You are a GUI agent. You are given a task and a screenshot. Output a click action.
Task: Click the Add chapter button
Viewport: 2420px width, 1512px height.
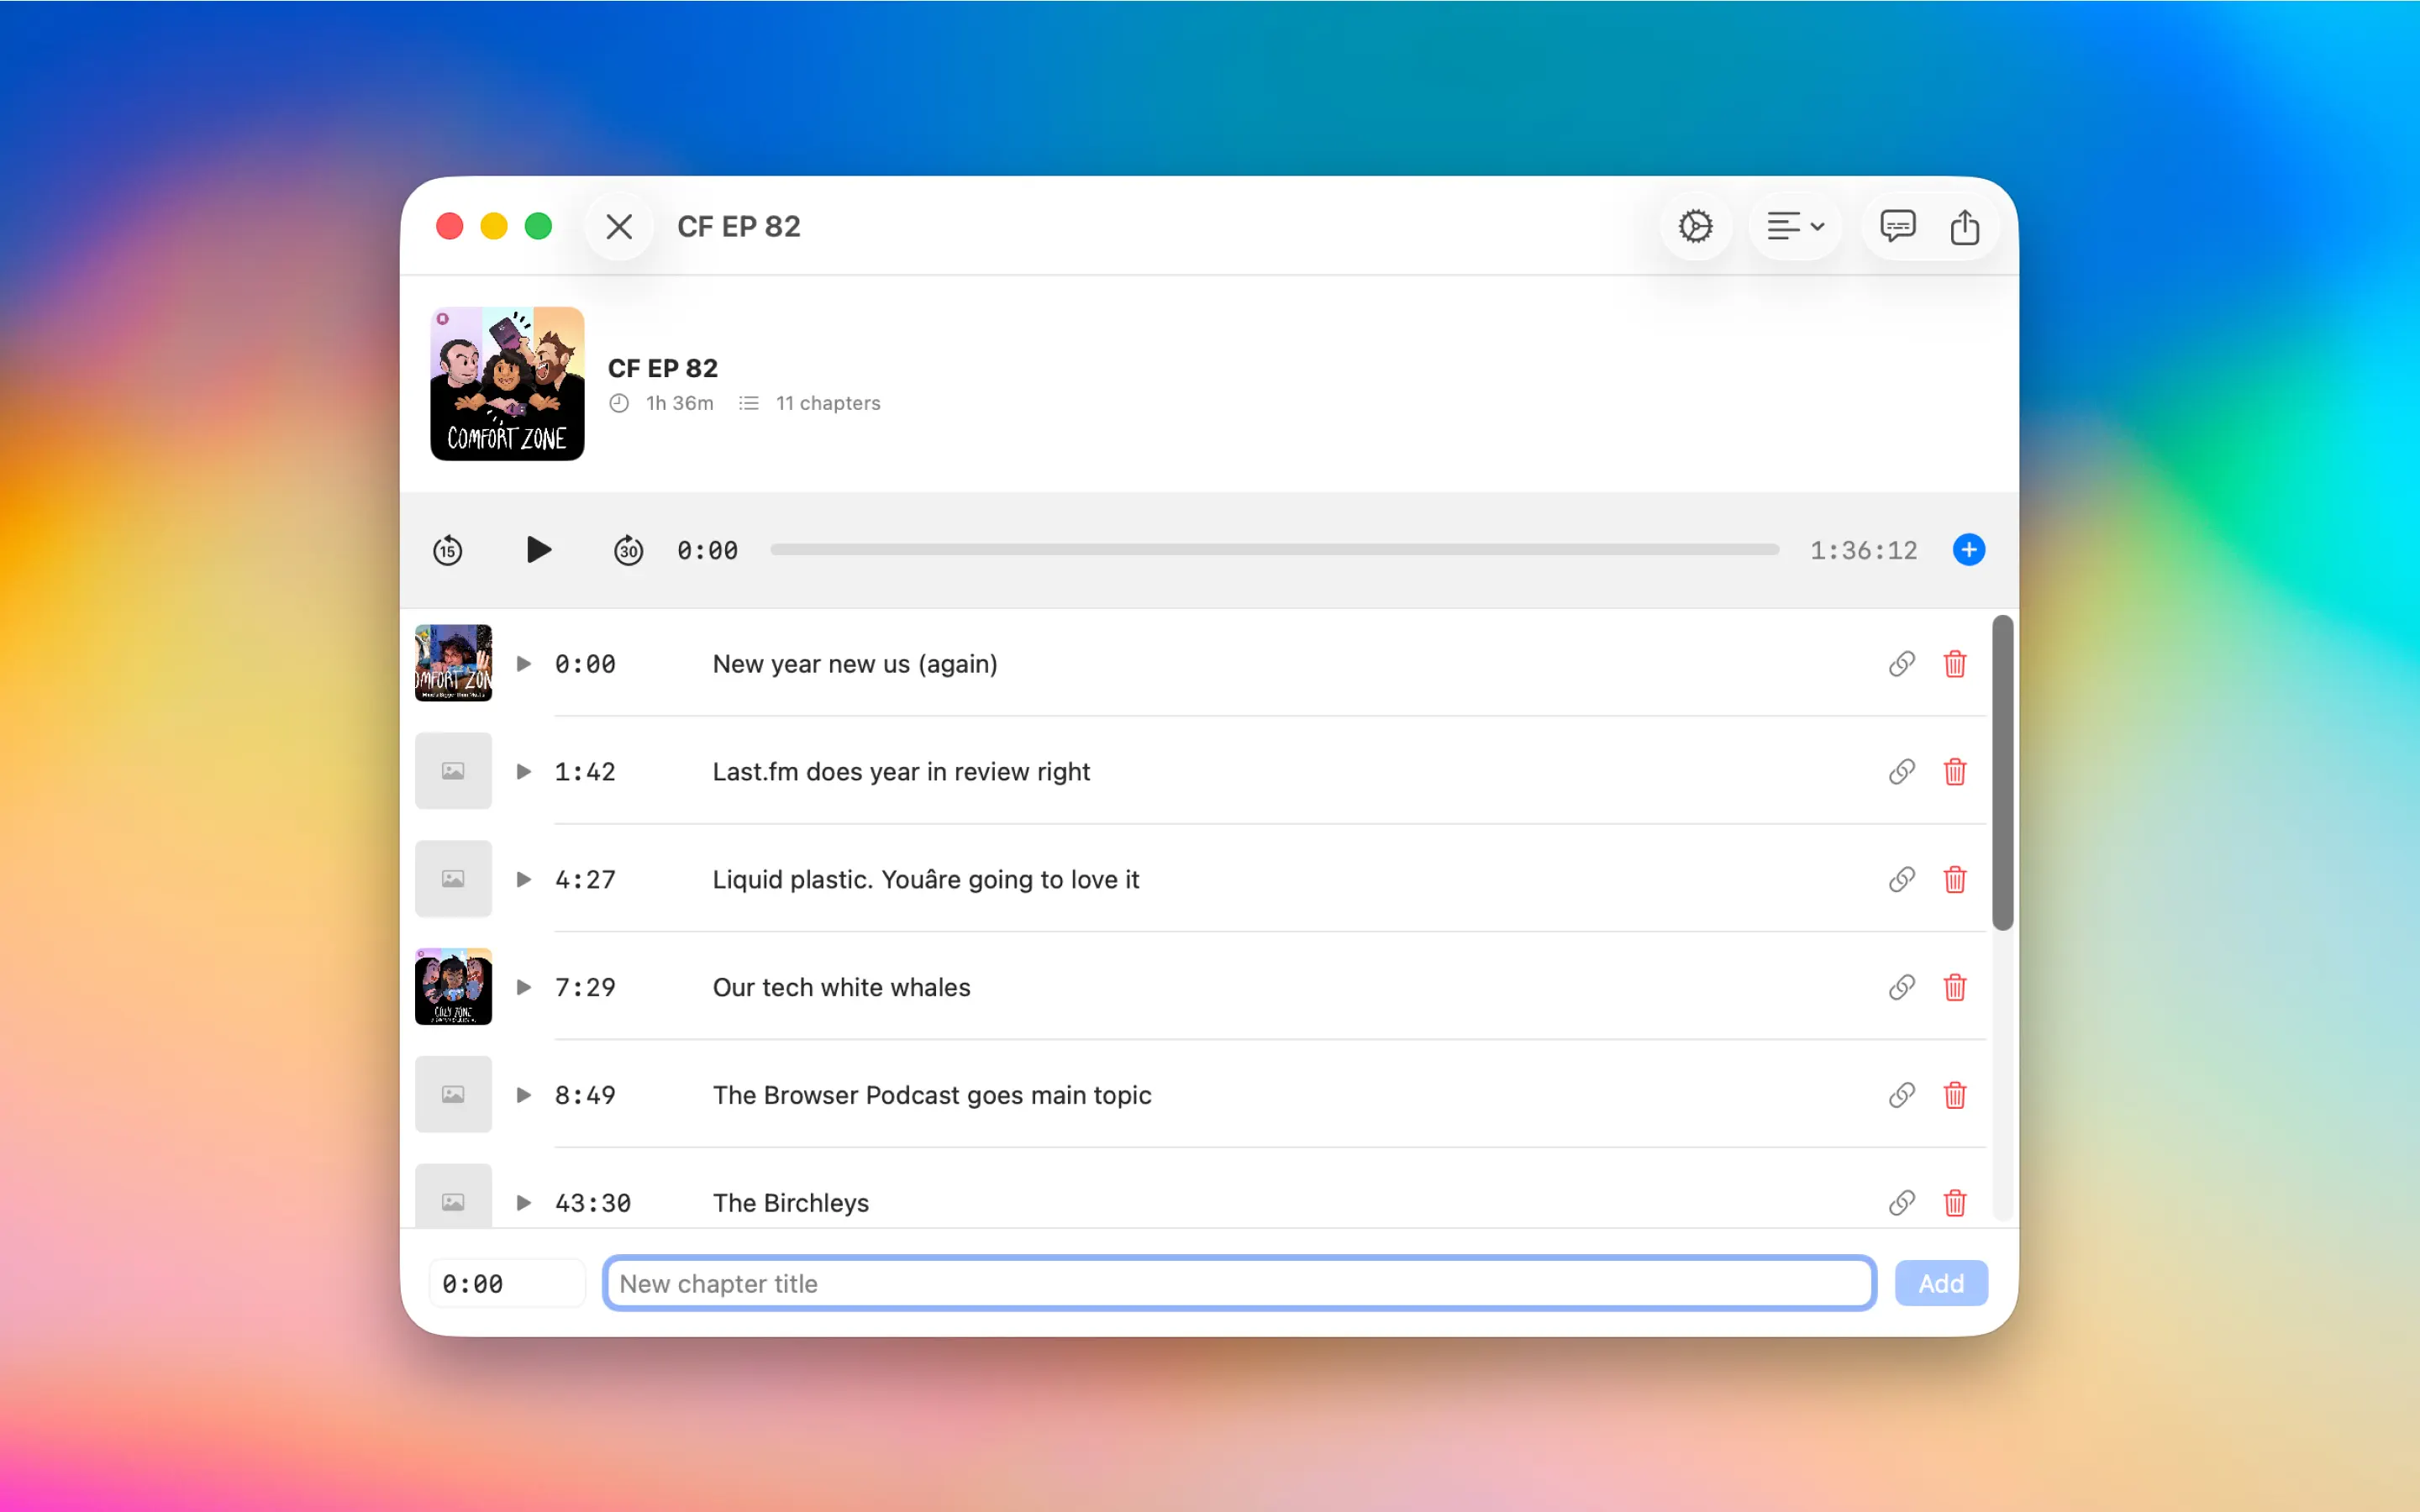1940,1283
